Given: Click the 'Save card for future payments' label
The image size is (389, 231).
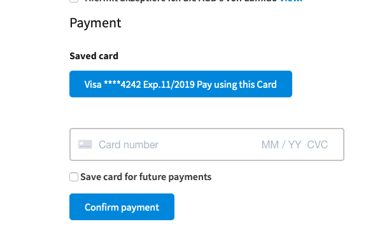Looking at the screenshot, I should coord(146,177).
